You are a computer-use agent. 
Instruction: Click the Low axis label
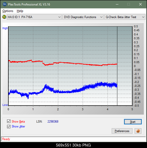[5, 105]
